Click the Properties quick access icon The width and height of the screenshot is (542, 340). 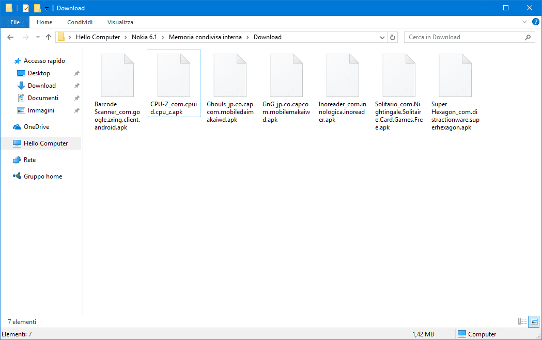(26, 8)
